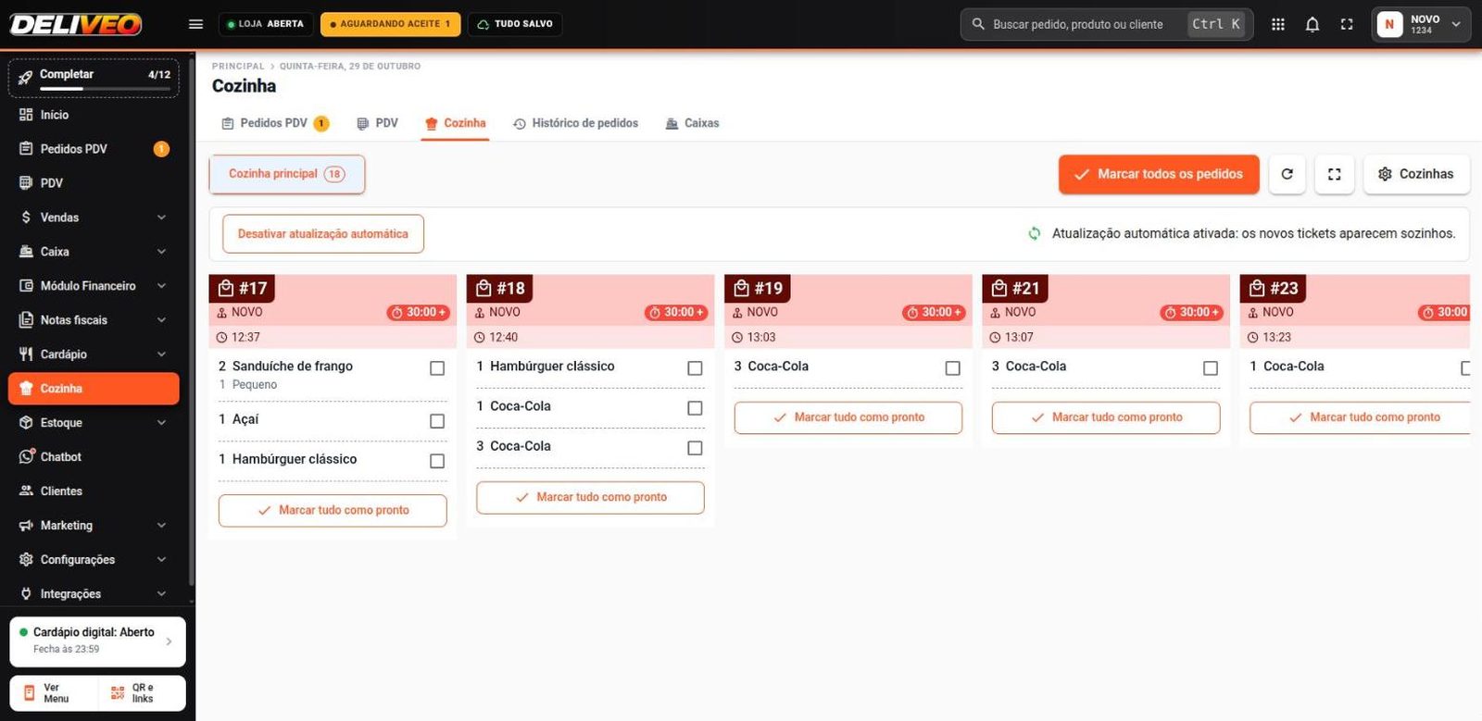The height and width of the screenshot is (721, 1482).
Task: Click the Deliveo logo
Action: click(x=76, y=24)
